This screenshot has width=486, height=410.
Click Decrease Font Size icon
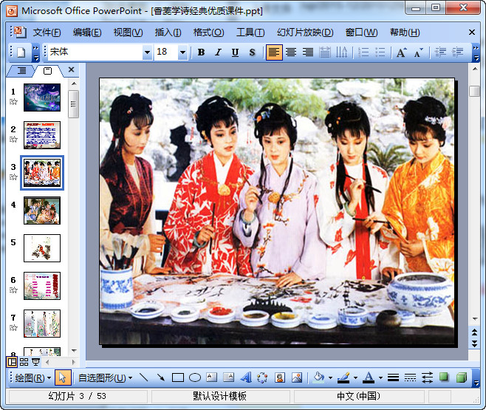click(419, 52)
